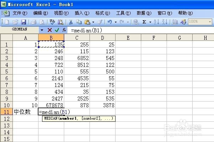214x142 pixels.
Task: Open the 工具(T) menu
Action: (x=123, y=13)
